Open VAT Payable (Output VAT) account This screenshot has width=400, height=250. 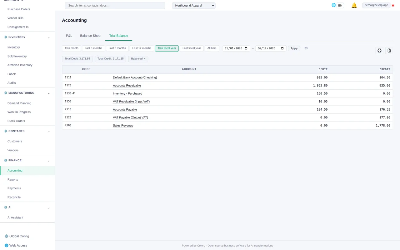click(130, 117)
